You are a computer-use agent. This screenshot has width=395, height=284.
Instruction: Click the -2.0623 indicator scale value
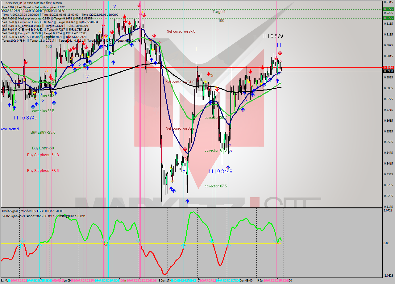(x=388, y=276)
